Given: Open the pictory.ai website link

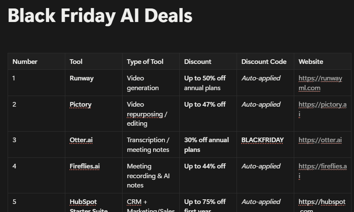Looking at the screenshot, I should click(x=322, y=105).
